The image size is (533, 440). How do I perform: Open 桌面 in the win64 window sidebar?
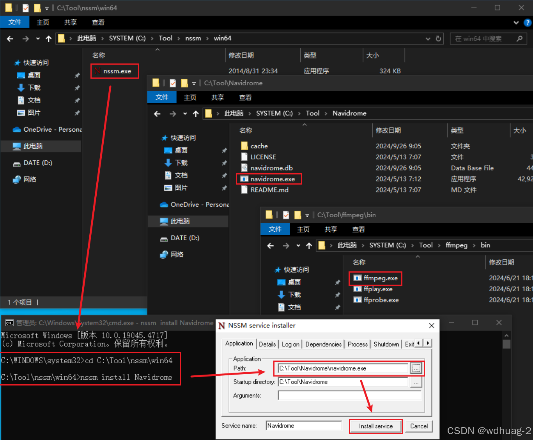(34, 75)
